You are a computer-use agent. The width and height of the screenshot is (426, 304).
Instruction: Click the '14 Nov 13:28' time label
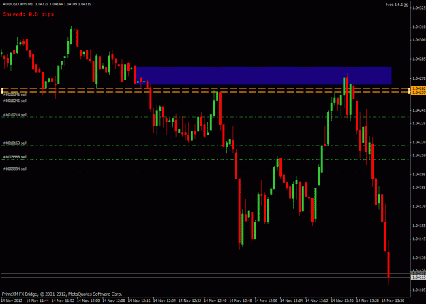pos(367,301)
